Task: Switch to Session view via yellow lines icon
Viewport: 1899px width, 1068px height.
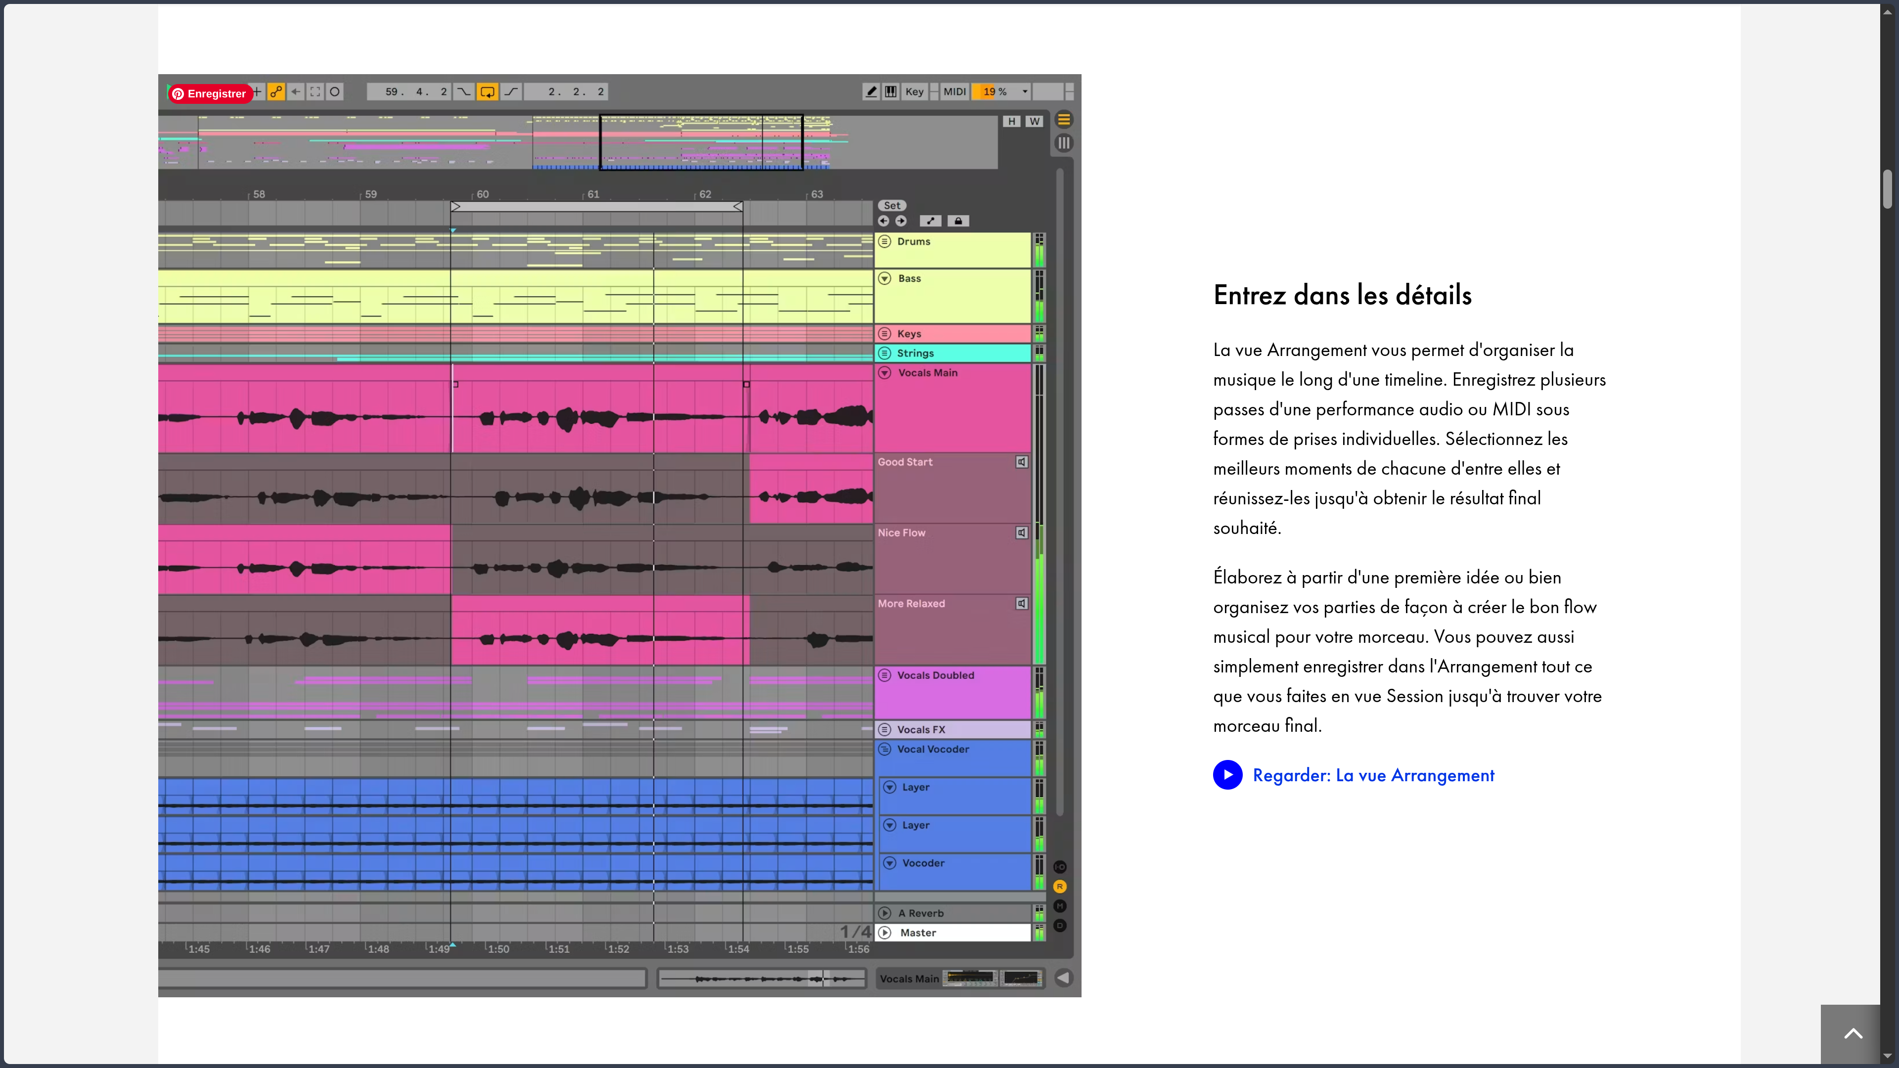Action: pos(1064,119)
